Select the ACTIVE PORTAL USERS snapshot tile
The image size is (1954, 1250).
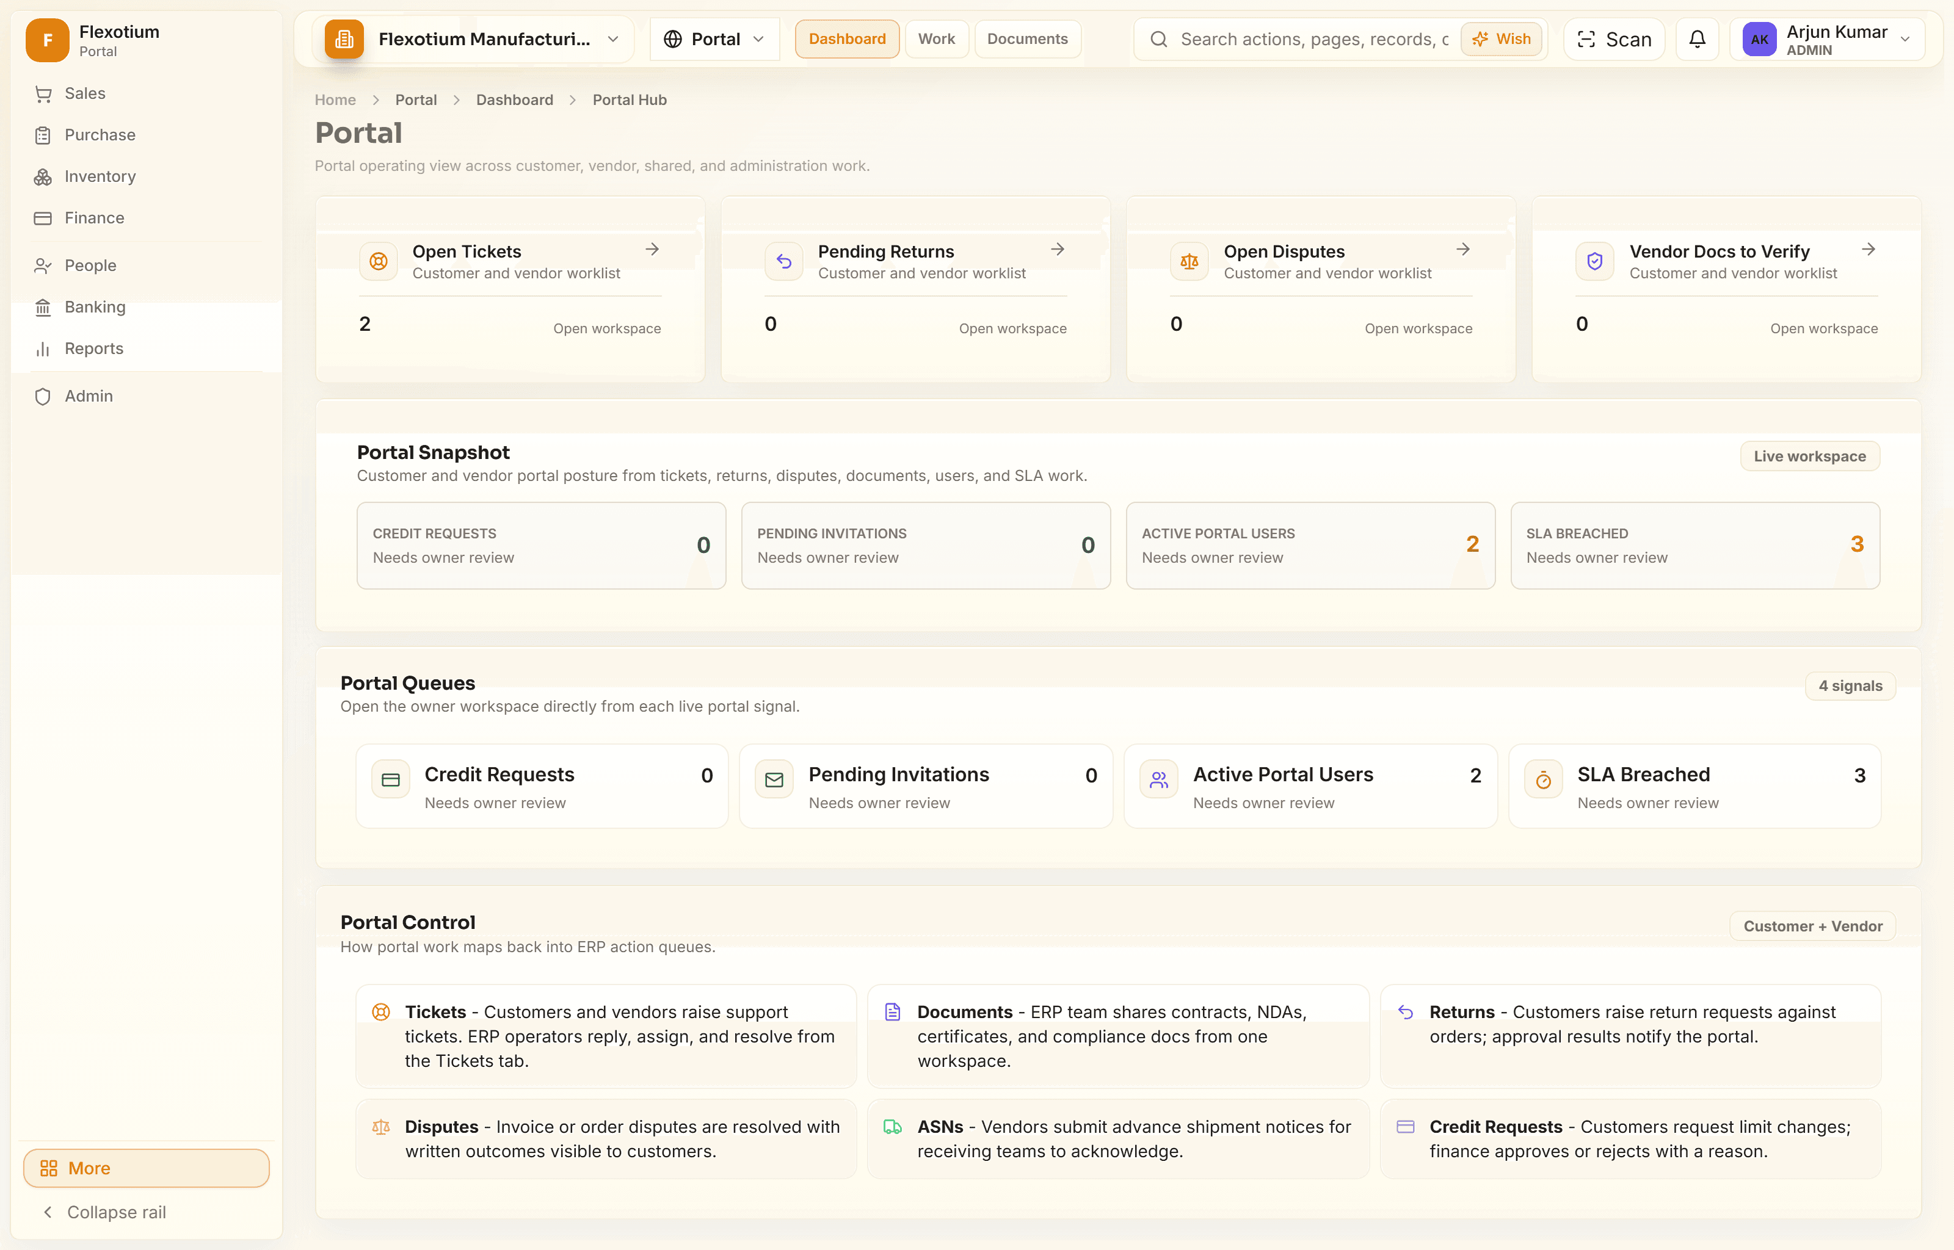1310,546
